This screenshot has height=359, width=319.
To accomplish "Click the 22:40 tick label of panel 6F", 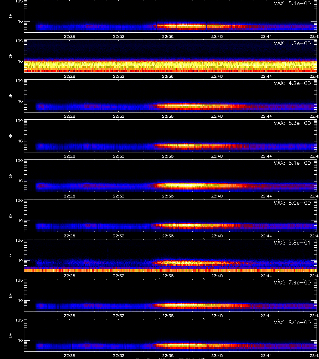I will 217,236.
